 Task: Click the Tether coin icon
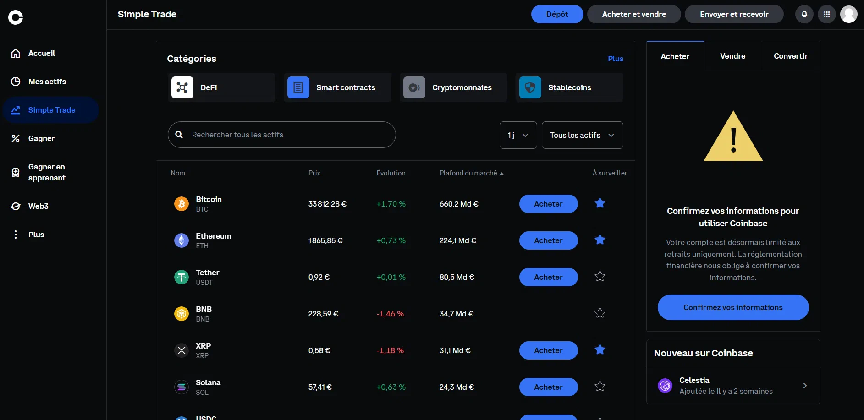tap(182, 277)
